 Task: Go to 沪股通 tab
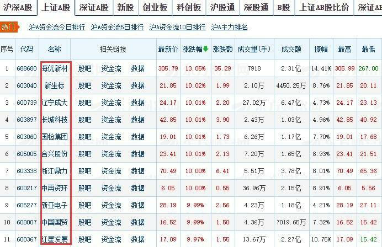coord(222,7)
